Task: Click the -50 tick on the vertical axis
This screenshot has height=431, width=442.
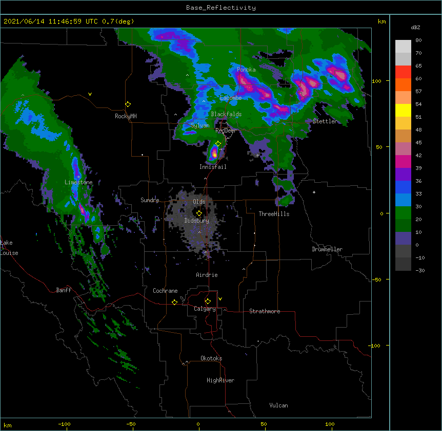Action: [x=376, y=279]
